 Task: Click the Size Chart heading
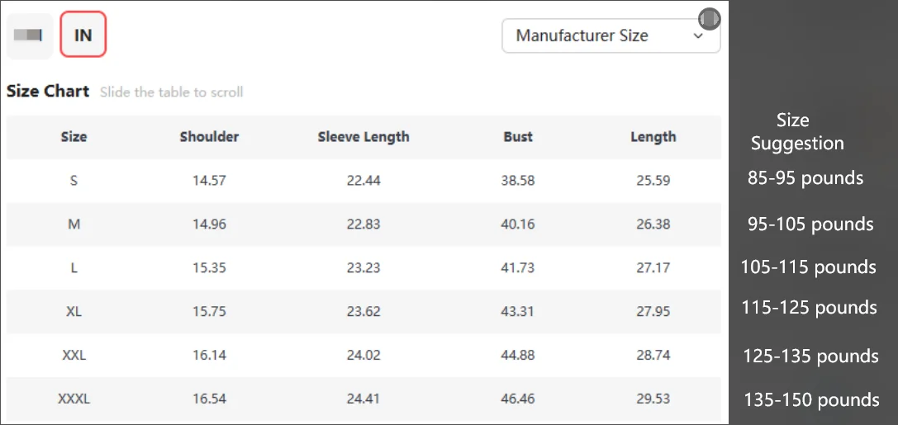[x=48, y=92]
